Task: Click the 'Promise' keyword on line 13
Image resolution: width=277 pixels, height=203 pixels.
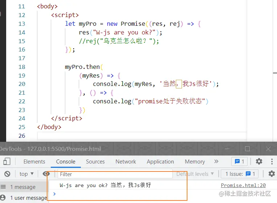Action: [133, 24]
